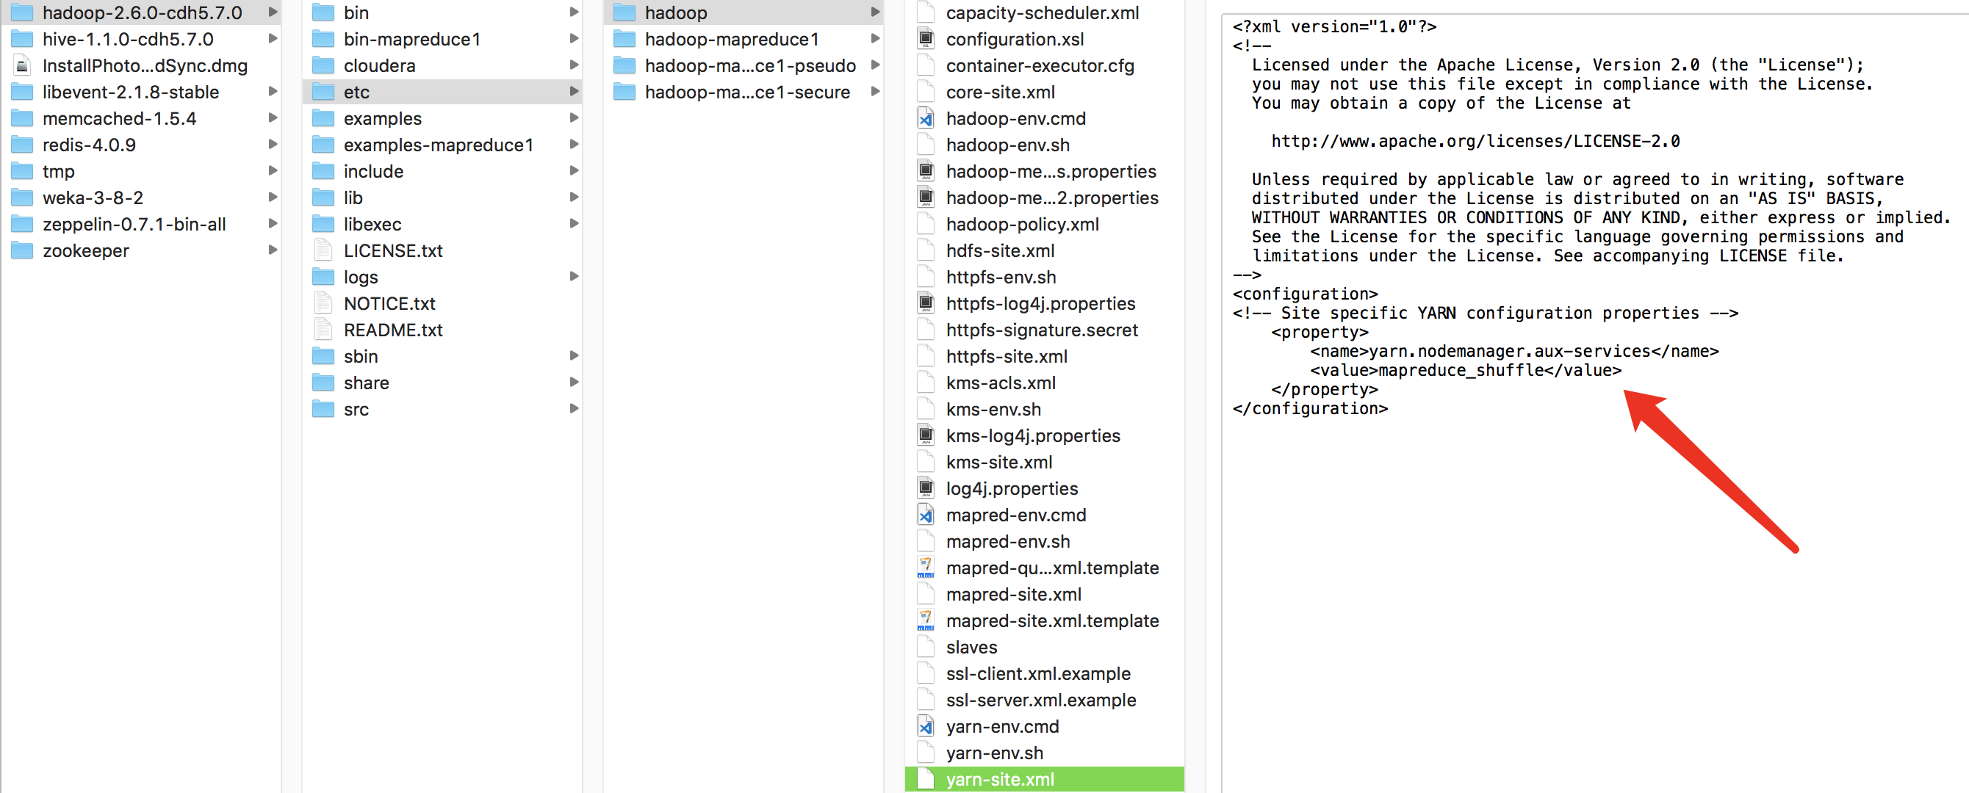Expand the hadoop-mapreduce1 folder arrow
This screenshot has width=1969, height=793.
click(875, 39)
